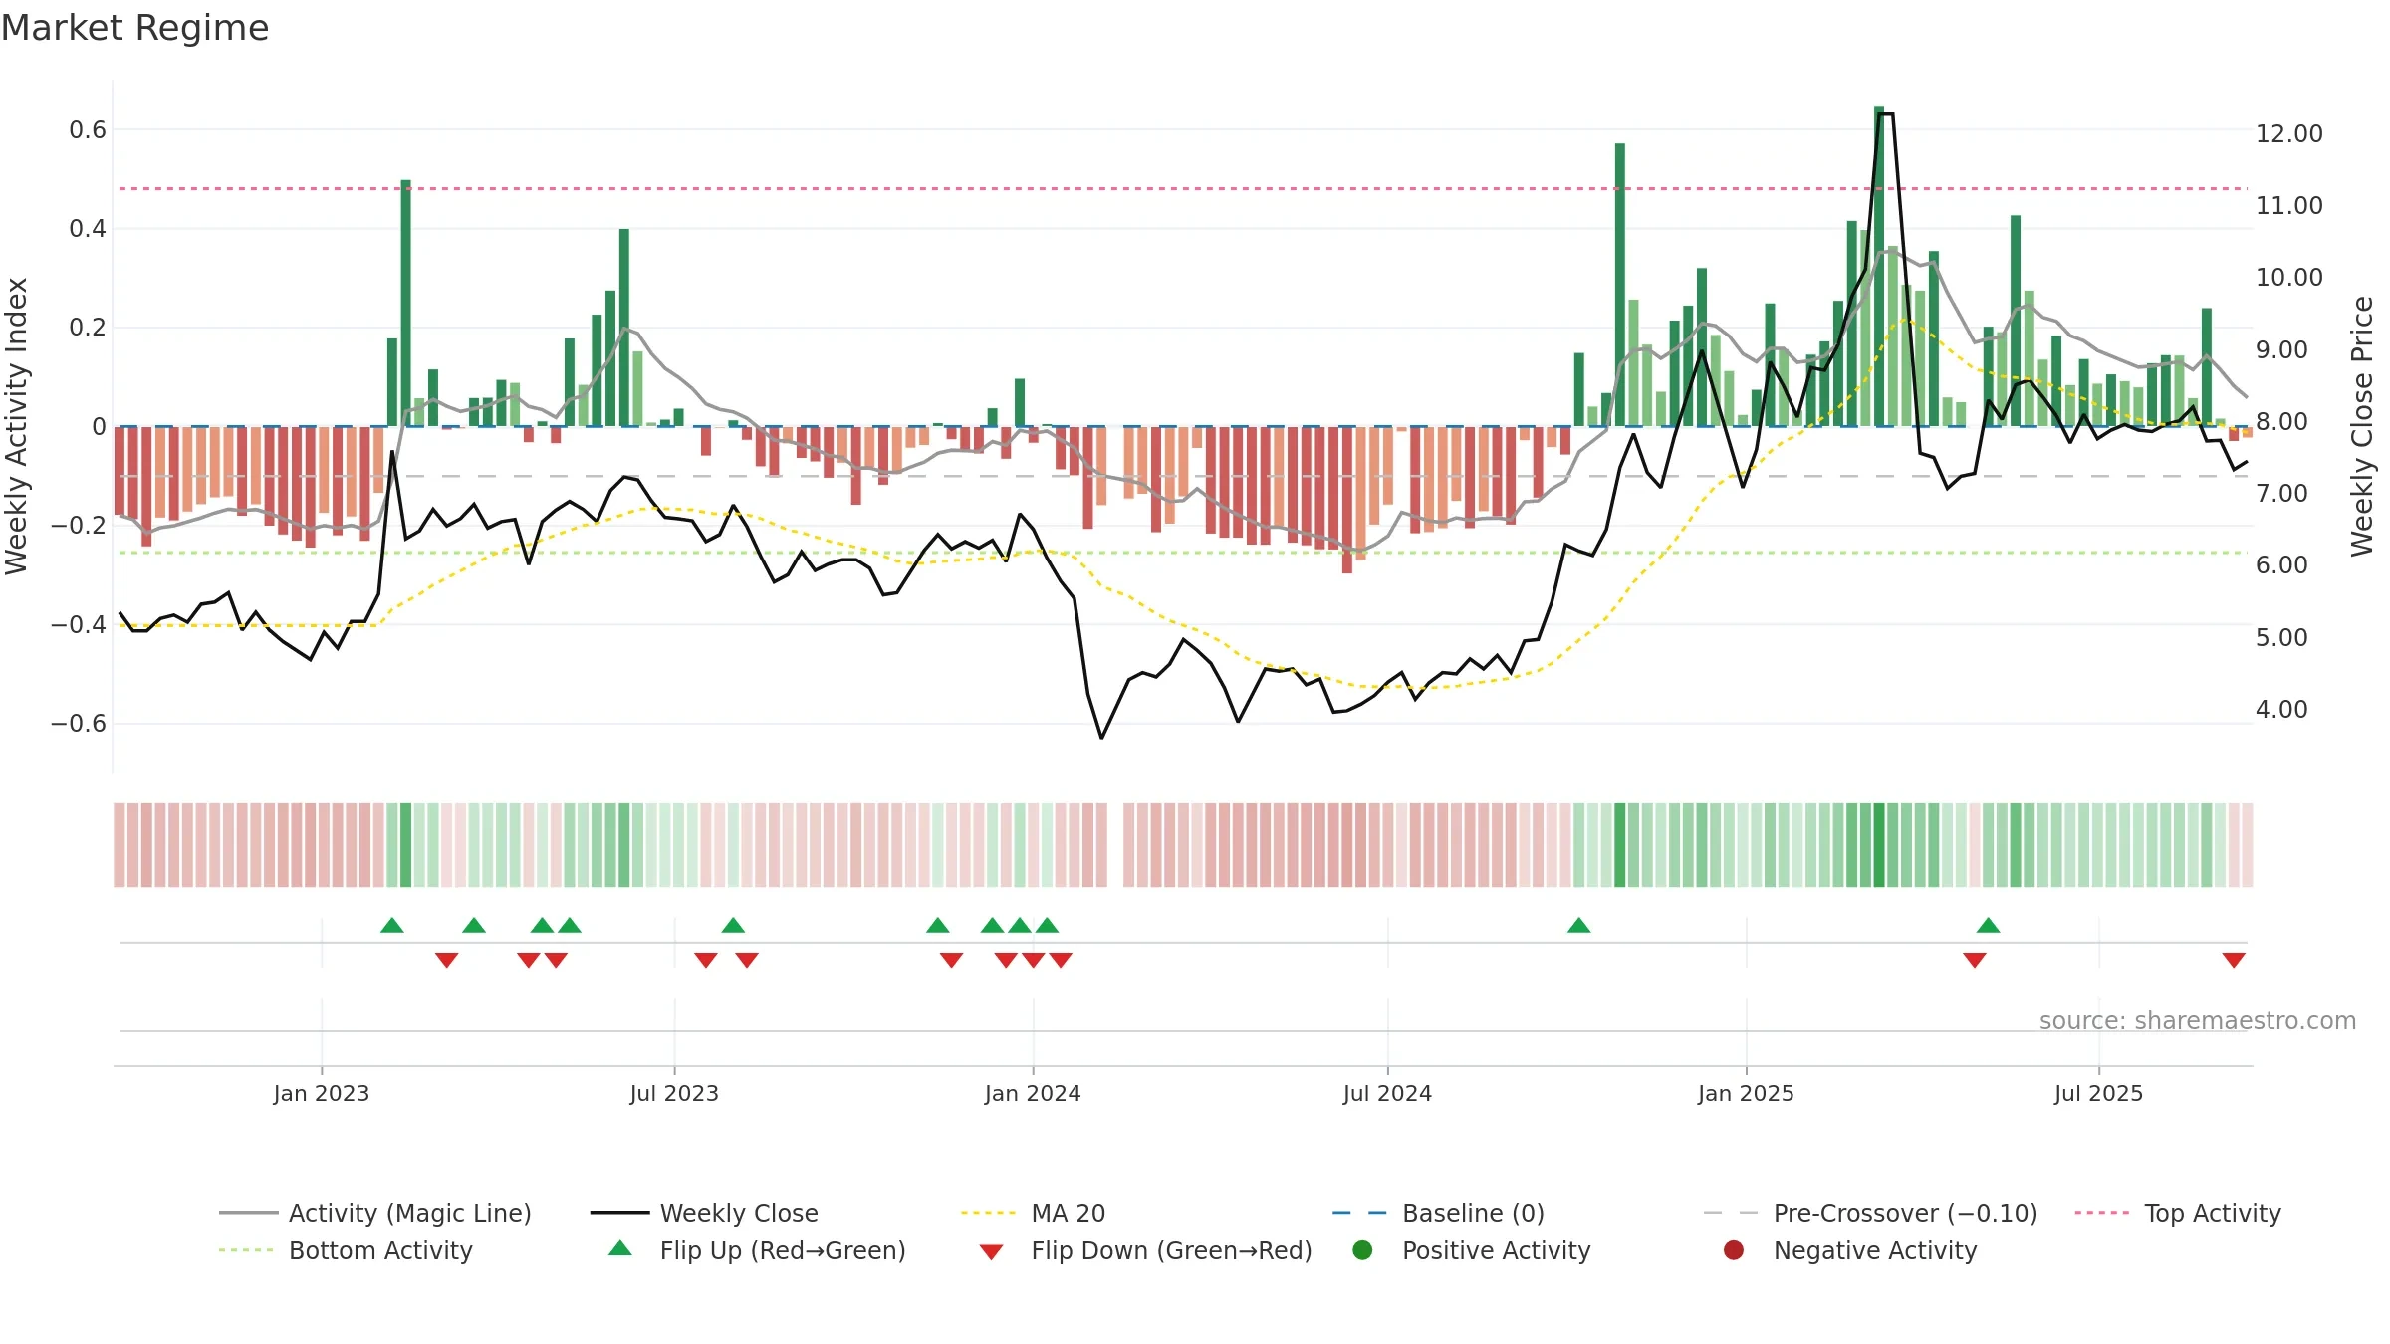Click the Jan 2024 x-axis label
This screenshot has width=2390, height=1344.
point(1033,1093)
